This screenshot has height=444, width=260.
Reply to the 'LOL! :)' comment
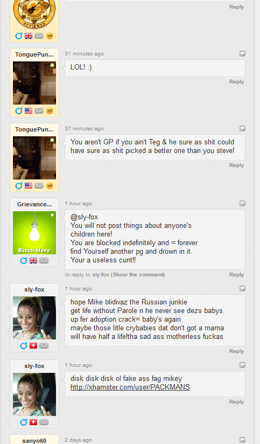236,82
